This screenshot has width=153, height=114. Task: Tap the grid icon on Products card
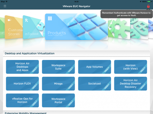[50, 18]
